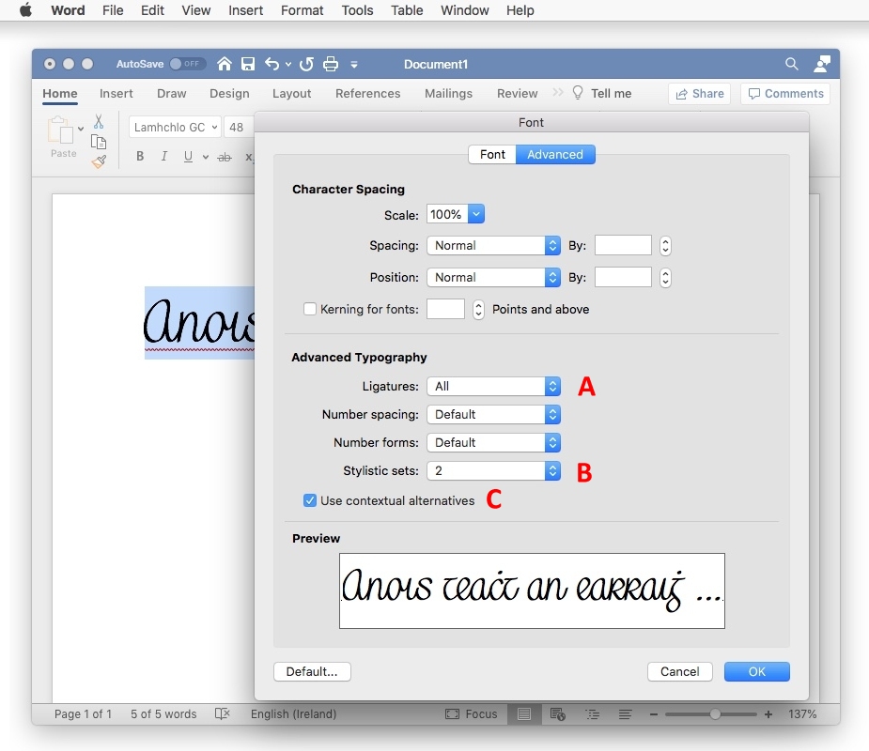
Task: Enable Kerning for fonts checkbox
Action: [310, 309]
